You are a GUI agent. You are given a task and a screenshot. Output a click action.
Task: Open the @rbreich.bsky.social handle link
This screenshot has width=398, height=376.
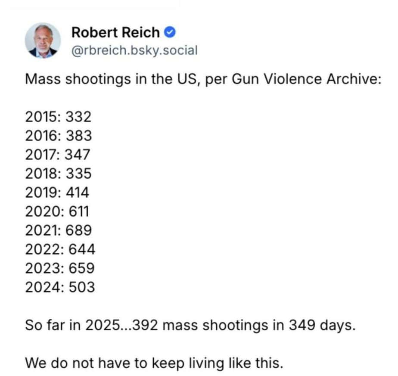pos(134,50)
